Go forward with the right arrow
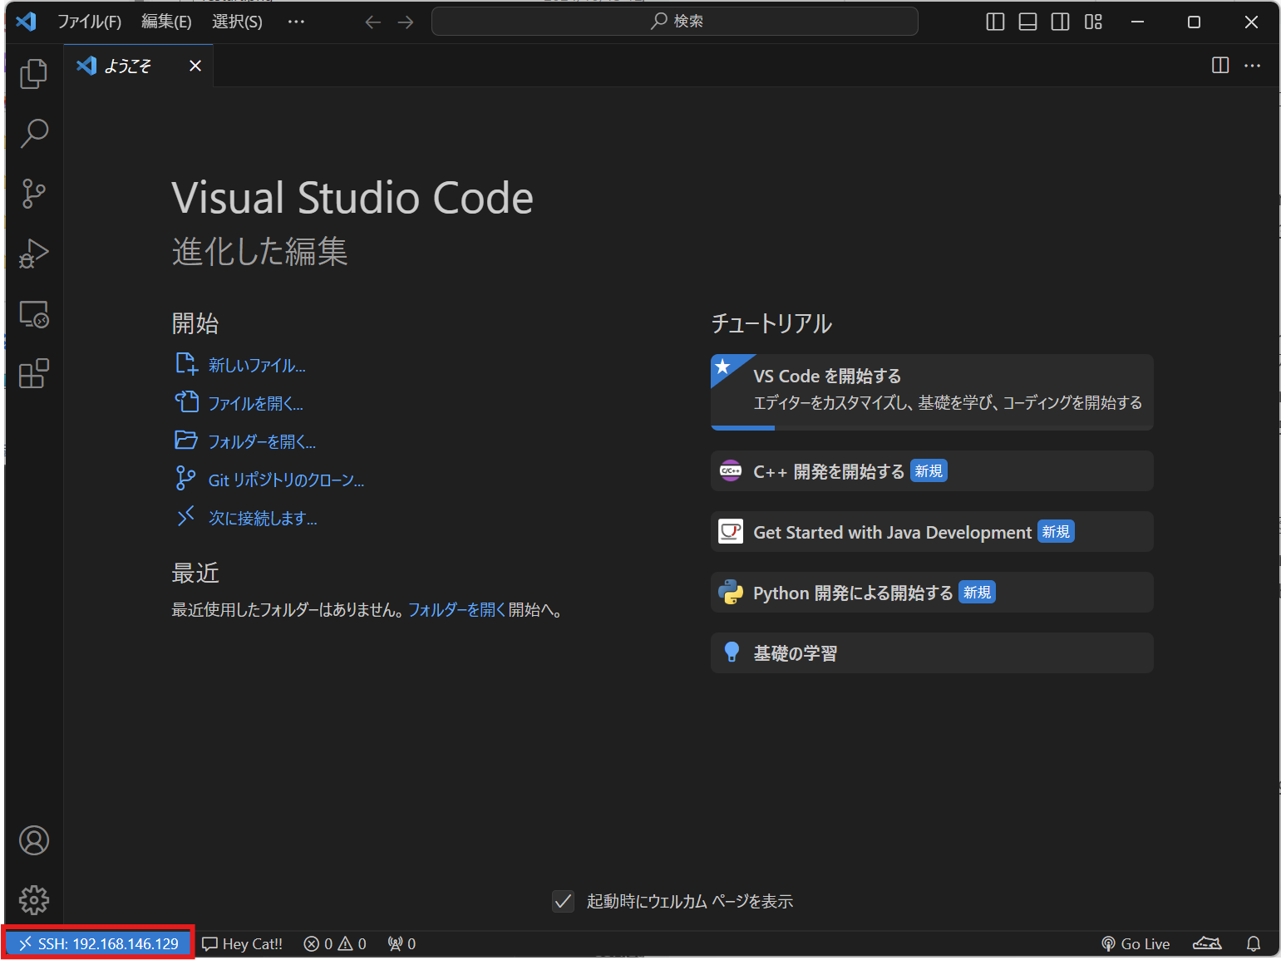Image resolution: width=1281 pixels, height=960 pixels. point(406,22)
